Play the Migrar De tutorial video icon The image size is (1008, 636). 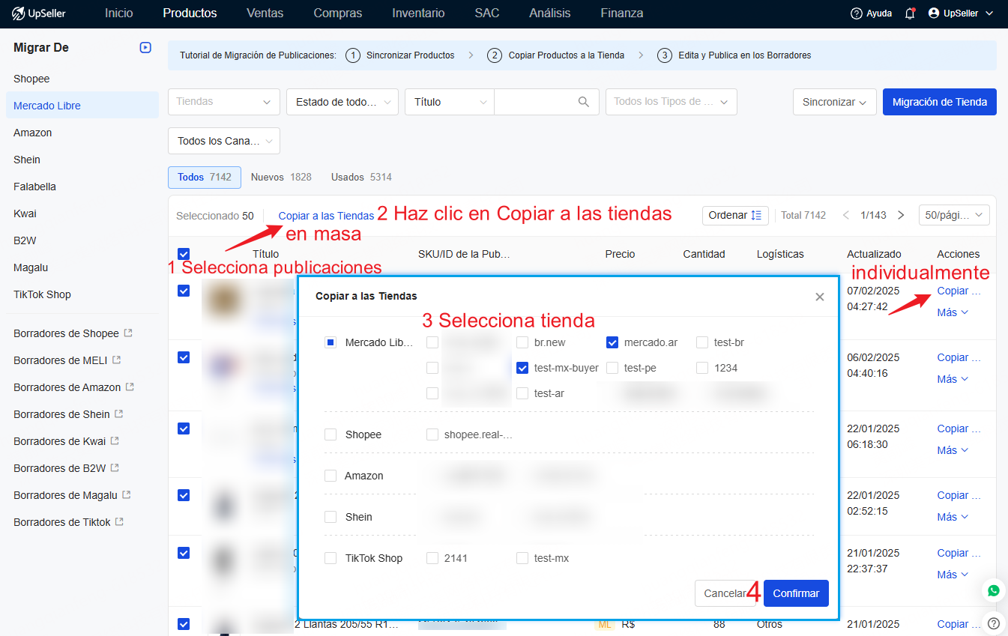(145, 48)
